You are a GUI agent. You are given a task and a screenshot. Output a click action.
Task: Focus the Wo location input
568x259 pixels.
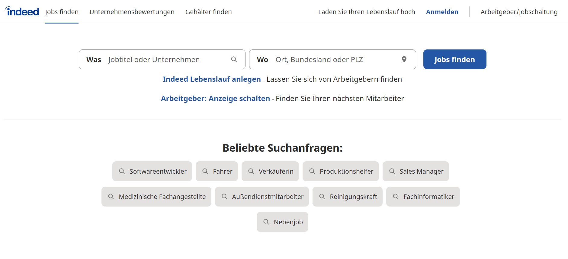pyautogui.click(x=332, y=59)
